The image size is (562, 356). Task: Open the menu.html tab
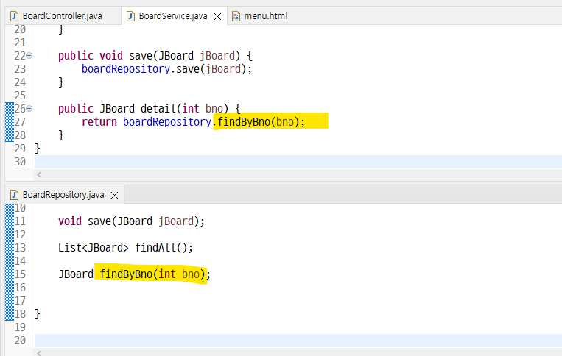click(x=266, y=16)
